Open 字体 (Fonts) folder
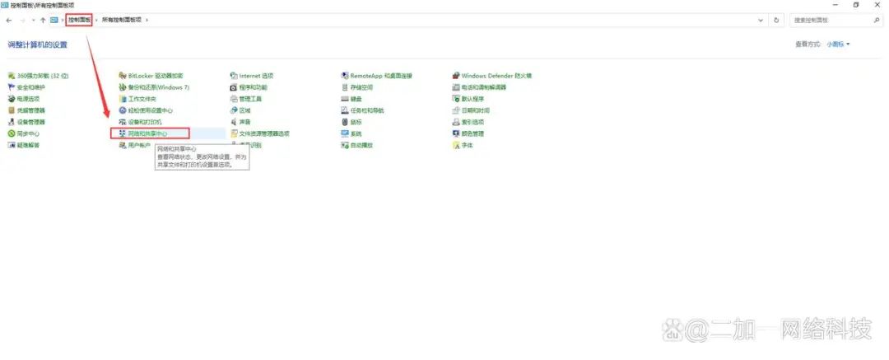 (467, 145)
